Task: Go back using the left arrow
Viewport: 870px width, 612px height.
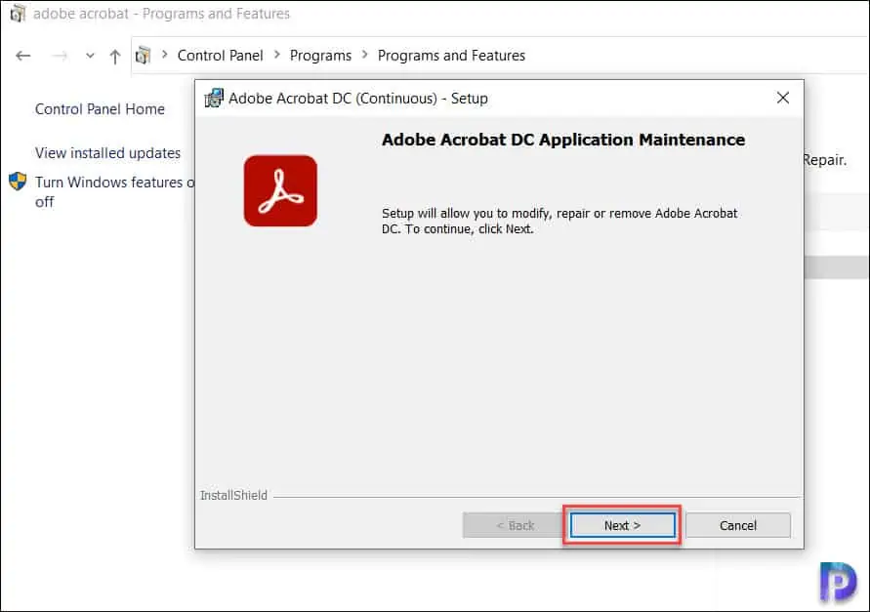Action: (23, 56)
